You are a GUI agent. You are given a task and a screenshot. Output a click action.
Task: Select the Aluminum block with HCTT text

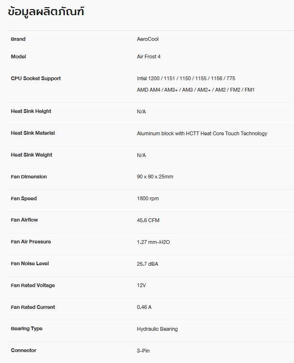(202, 133)
